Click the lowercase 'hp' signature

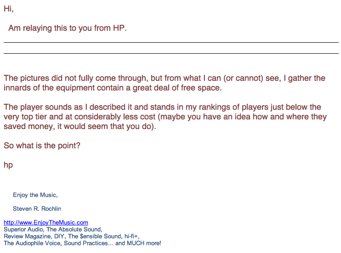(8, 165)
